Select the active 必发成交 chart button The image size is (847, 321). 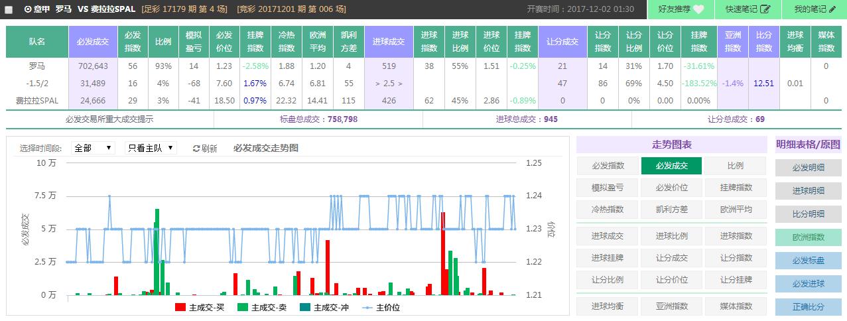coord(672,166)
